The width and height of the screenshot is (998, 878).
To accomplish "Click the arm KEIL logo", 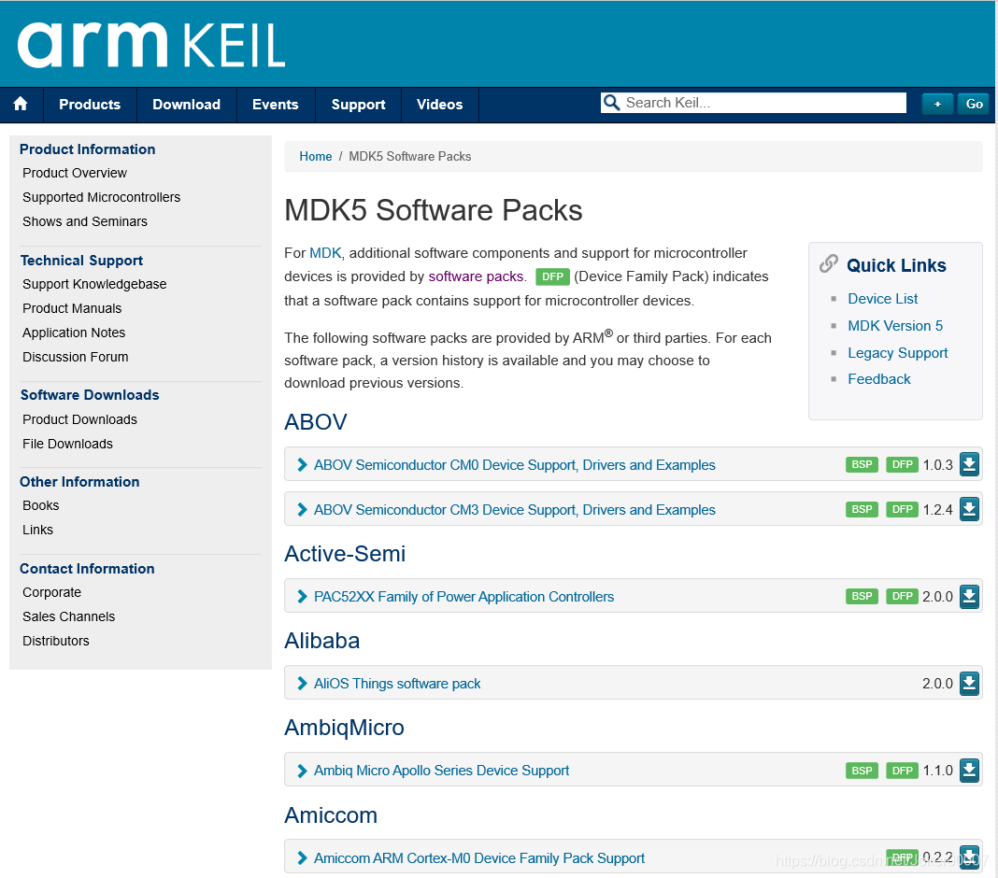I will 151,45.
